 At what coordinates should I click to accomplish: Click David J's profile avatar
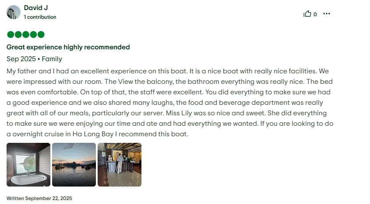point(14,12)
